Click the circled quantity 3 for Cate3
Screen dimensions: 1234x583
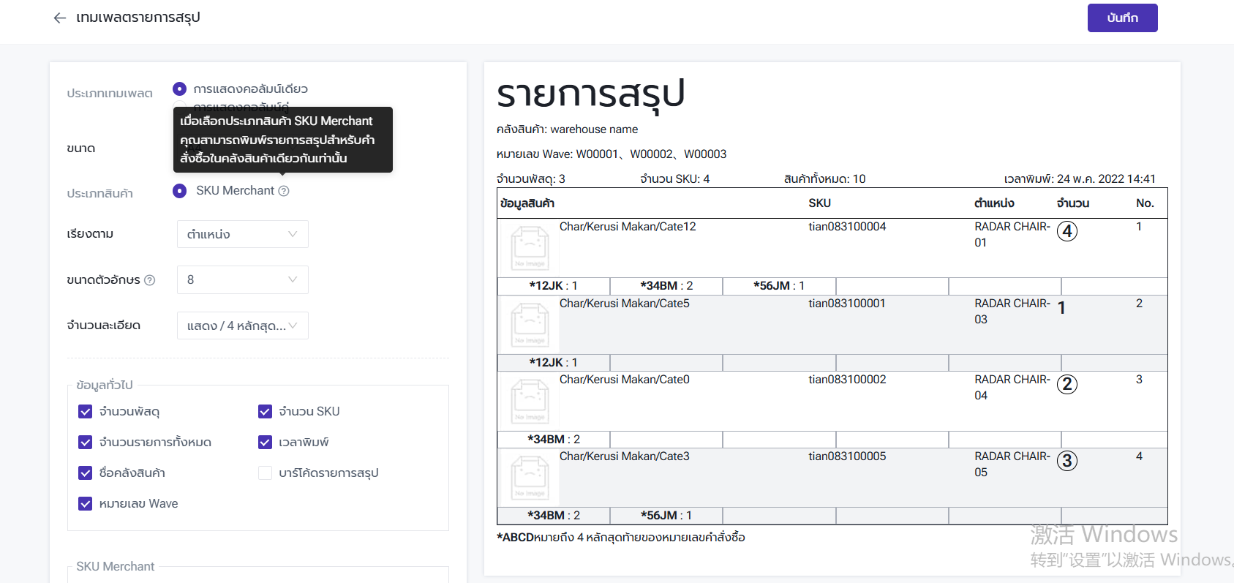pos(1067,461)
